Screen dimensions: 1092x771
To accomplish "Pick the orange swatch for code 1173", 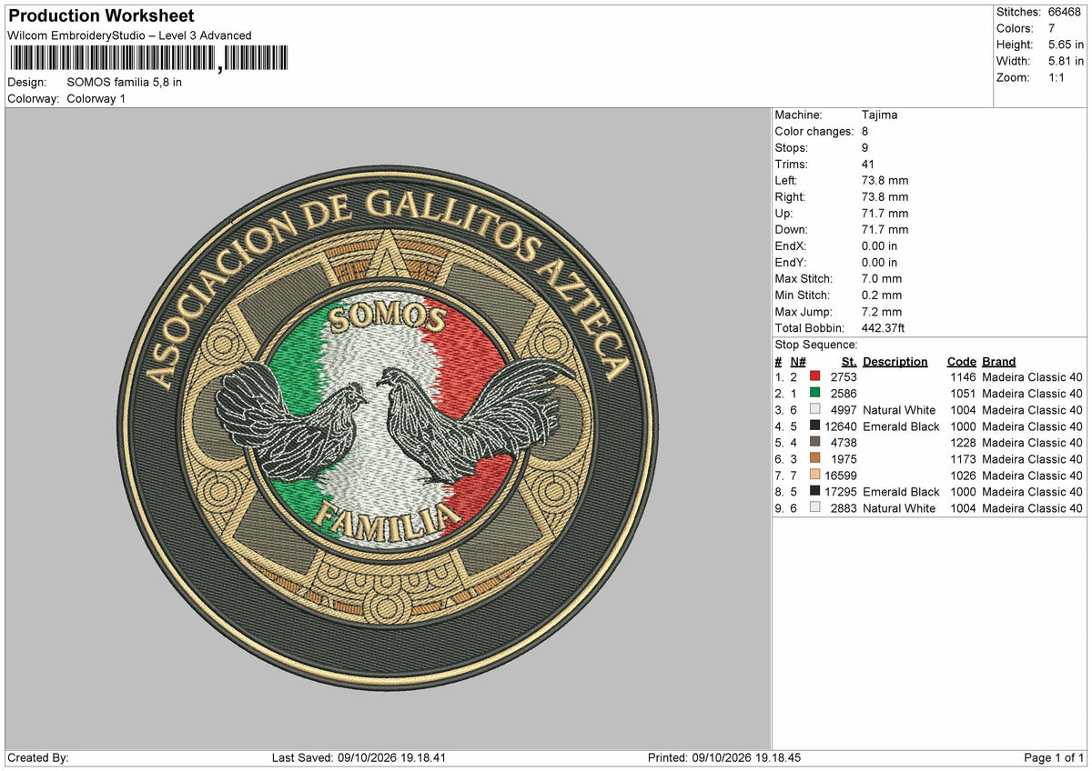I will click(814, 459).
